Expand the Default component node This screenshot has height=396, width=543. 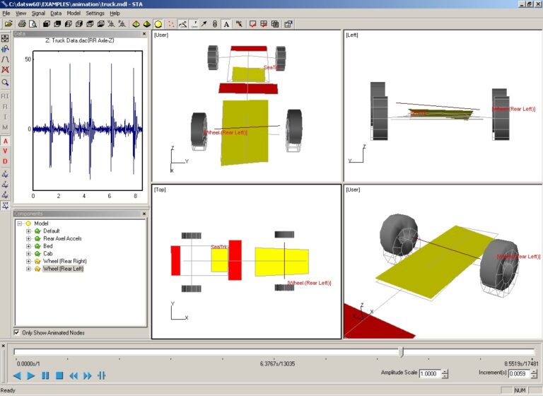[x=28, y=231]
